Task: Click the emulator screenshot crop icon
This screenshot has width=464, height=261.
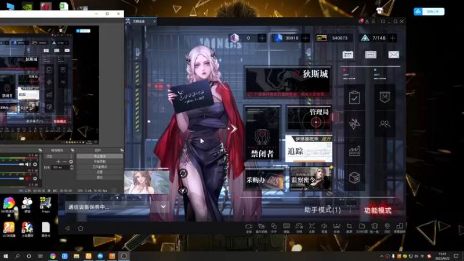Action: click(x=349, y=228)
